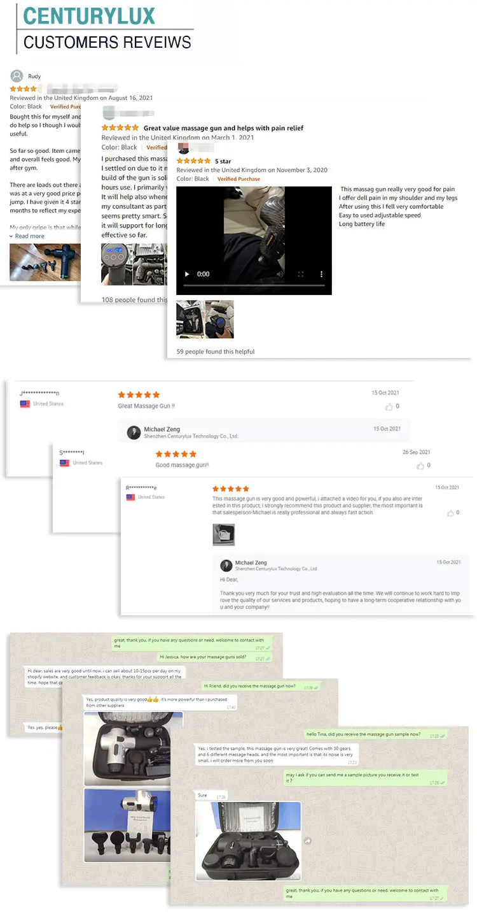The height and width of the screenshot is (916, 477).
Task: Click the '5 star' review heading
Action: click(223, 162)
